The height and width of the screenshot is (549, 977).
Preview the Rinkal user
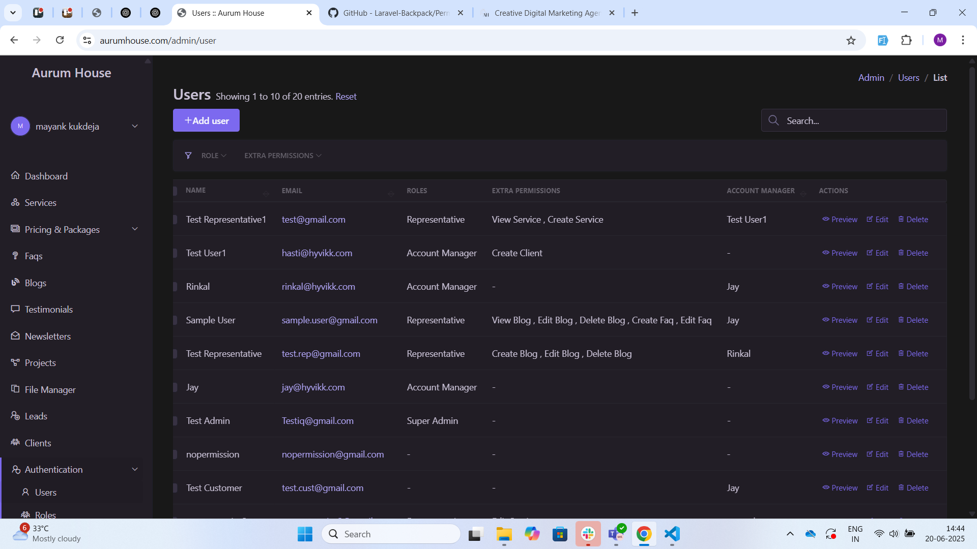[840, 287]
